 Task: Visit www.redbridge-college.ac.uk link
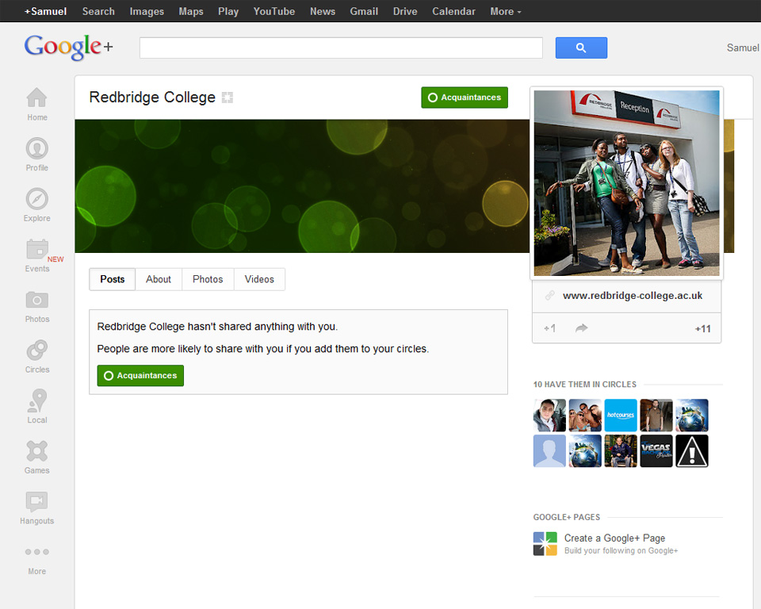coord(632,295)
